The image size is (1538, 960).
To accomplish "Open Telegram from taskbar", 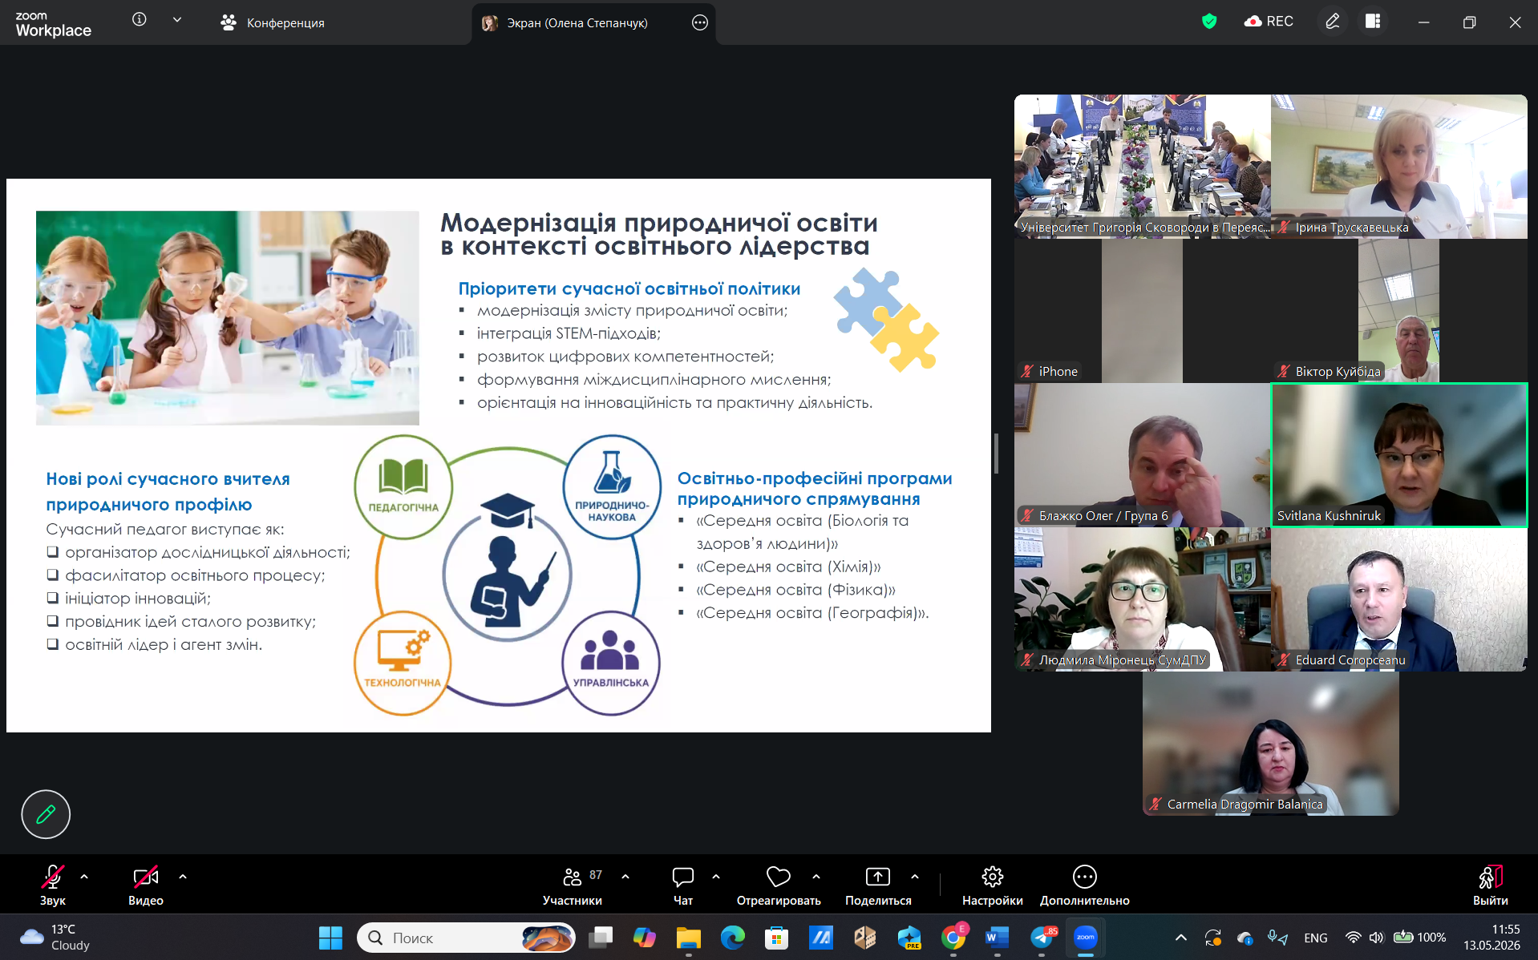I will (1042, 938).
